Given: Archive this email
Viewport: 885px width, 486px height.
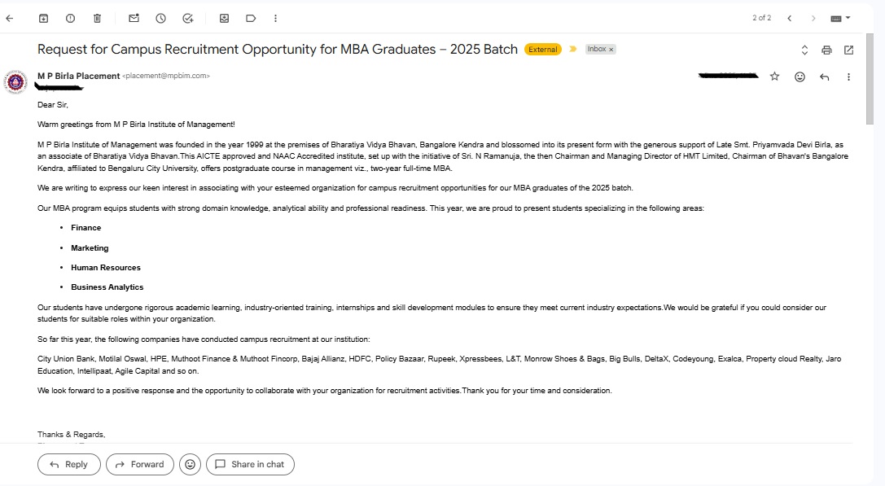Looking at the screenshot, I should 43,19.
